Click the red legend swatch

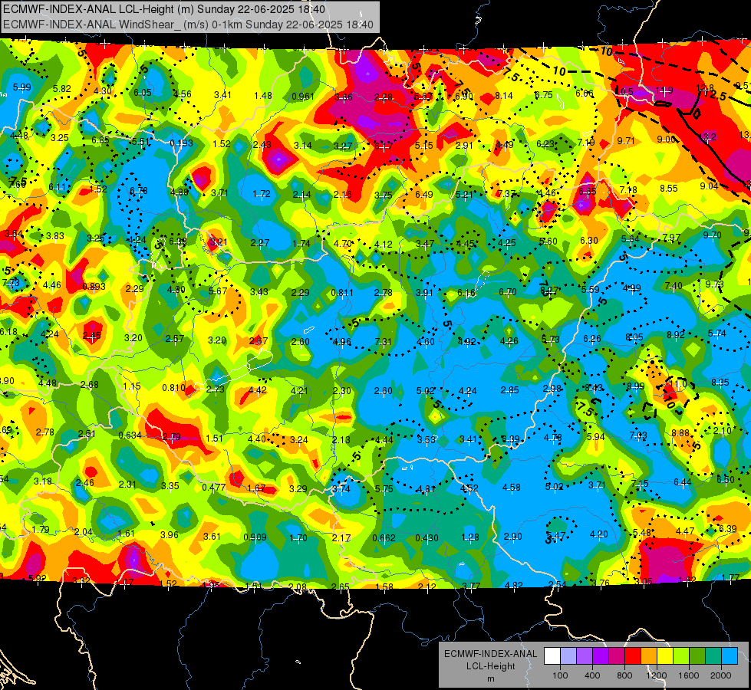pos(633,655)
